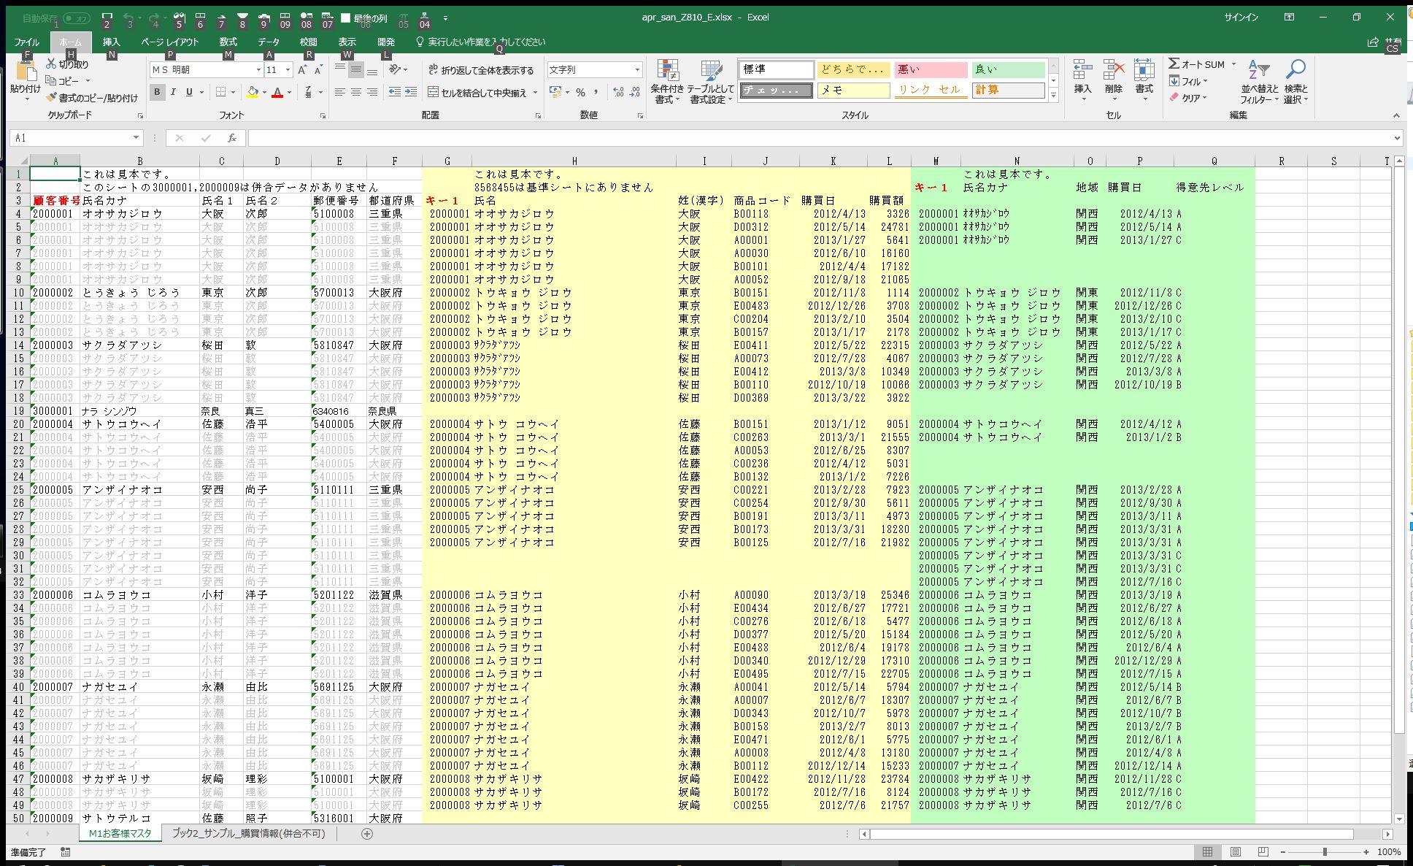Center text horizontally in the cell

pos(356,92)
